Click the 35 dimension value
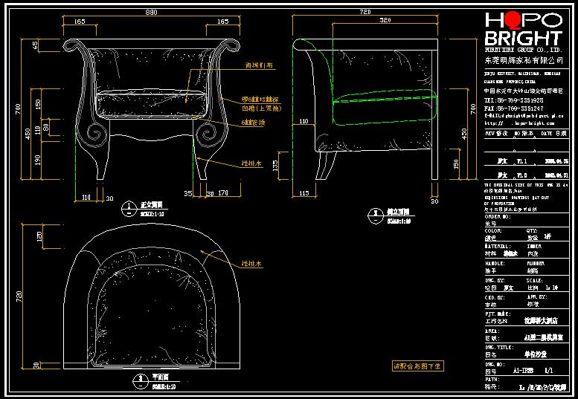The width and height of the screenshot is (578, 399). click(188, 193)
